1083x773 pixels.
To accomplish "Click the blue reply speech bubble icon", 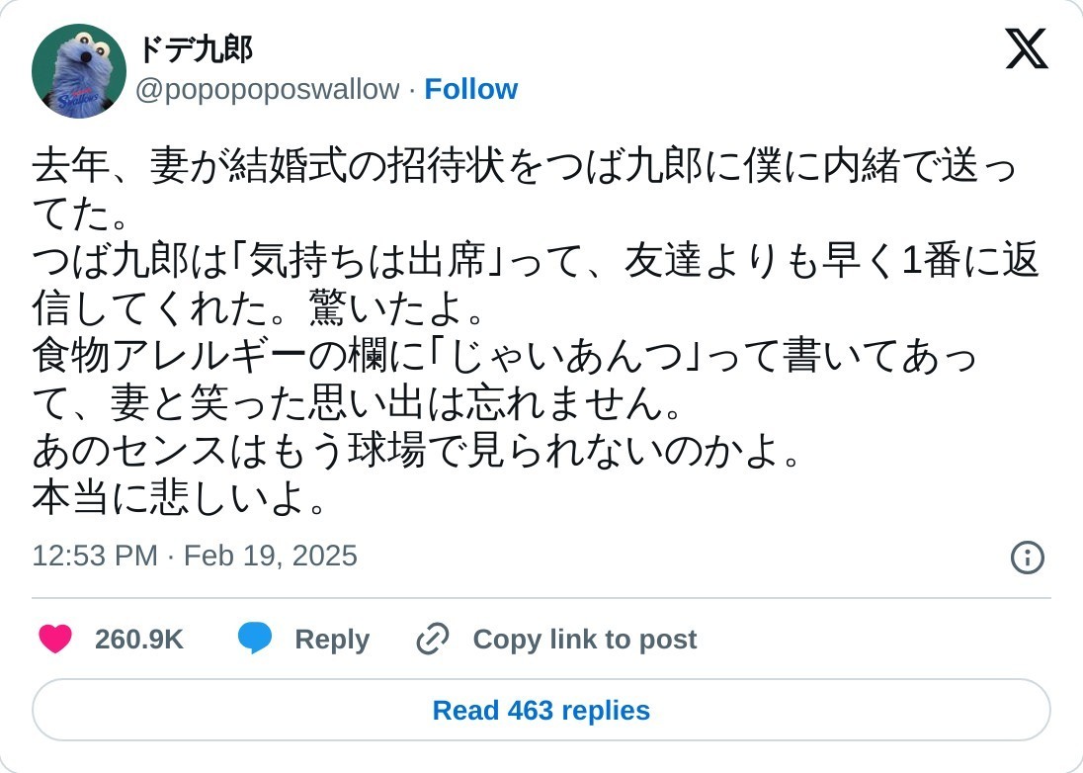I will coord(255,640).
